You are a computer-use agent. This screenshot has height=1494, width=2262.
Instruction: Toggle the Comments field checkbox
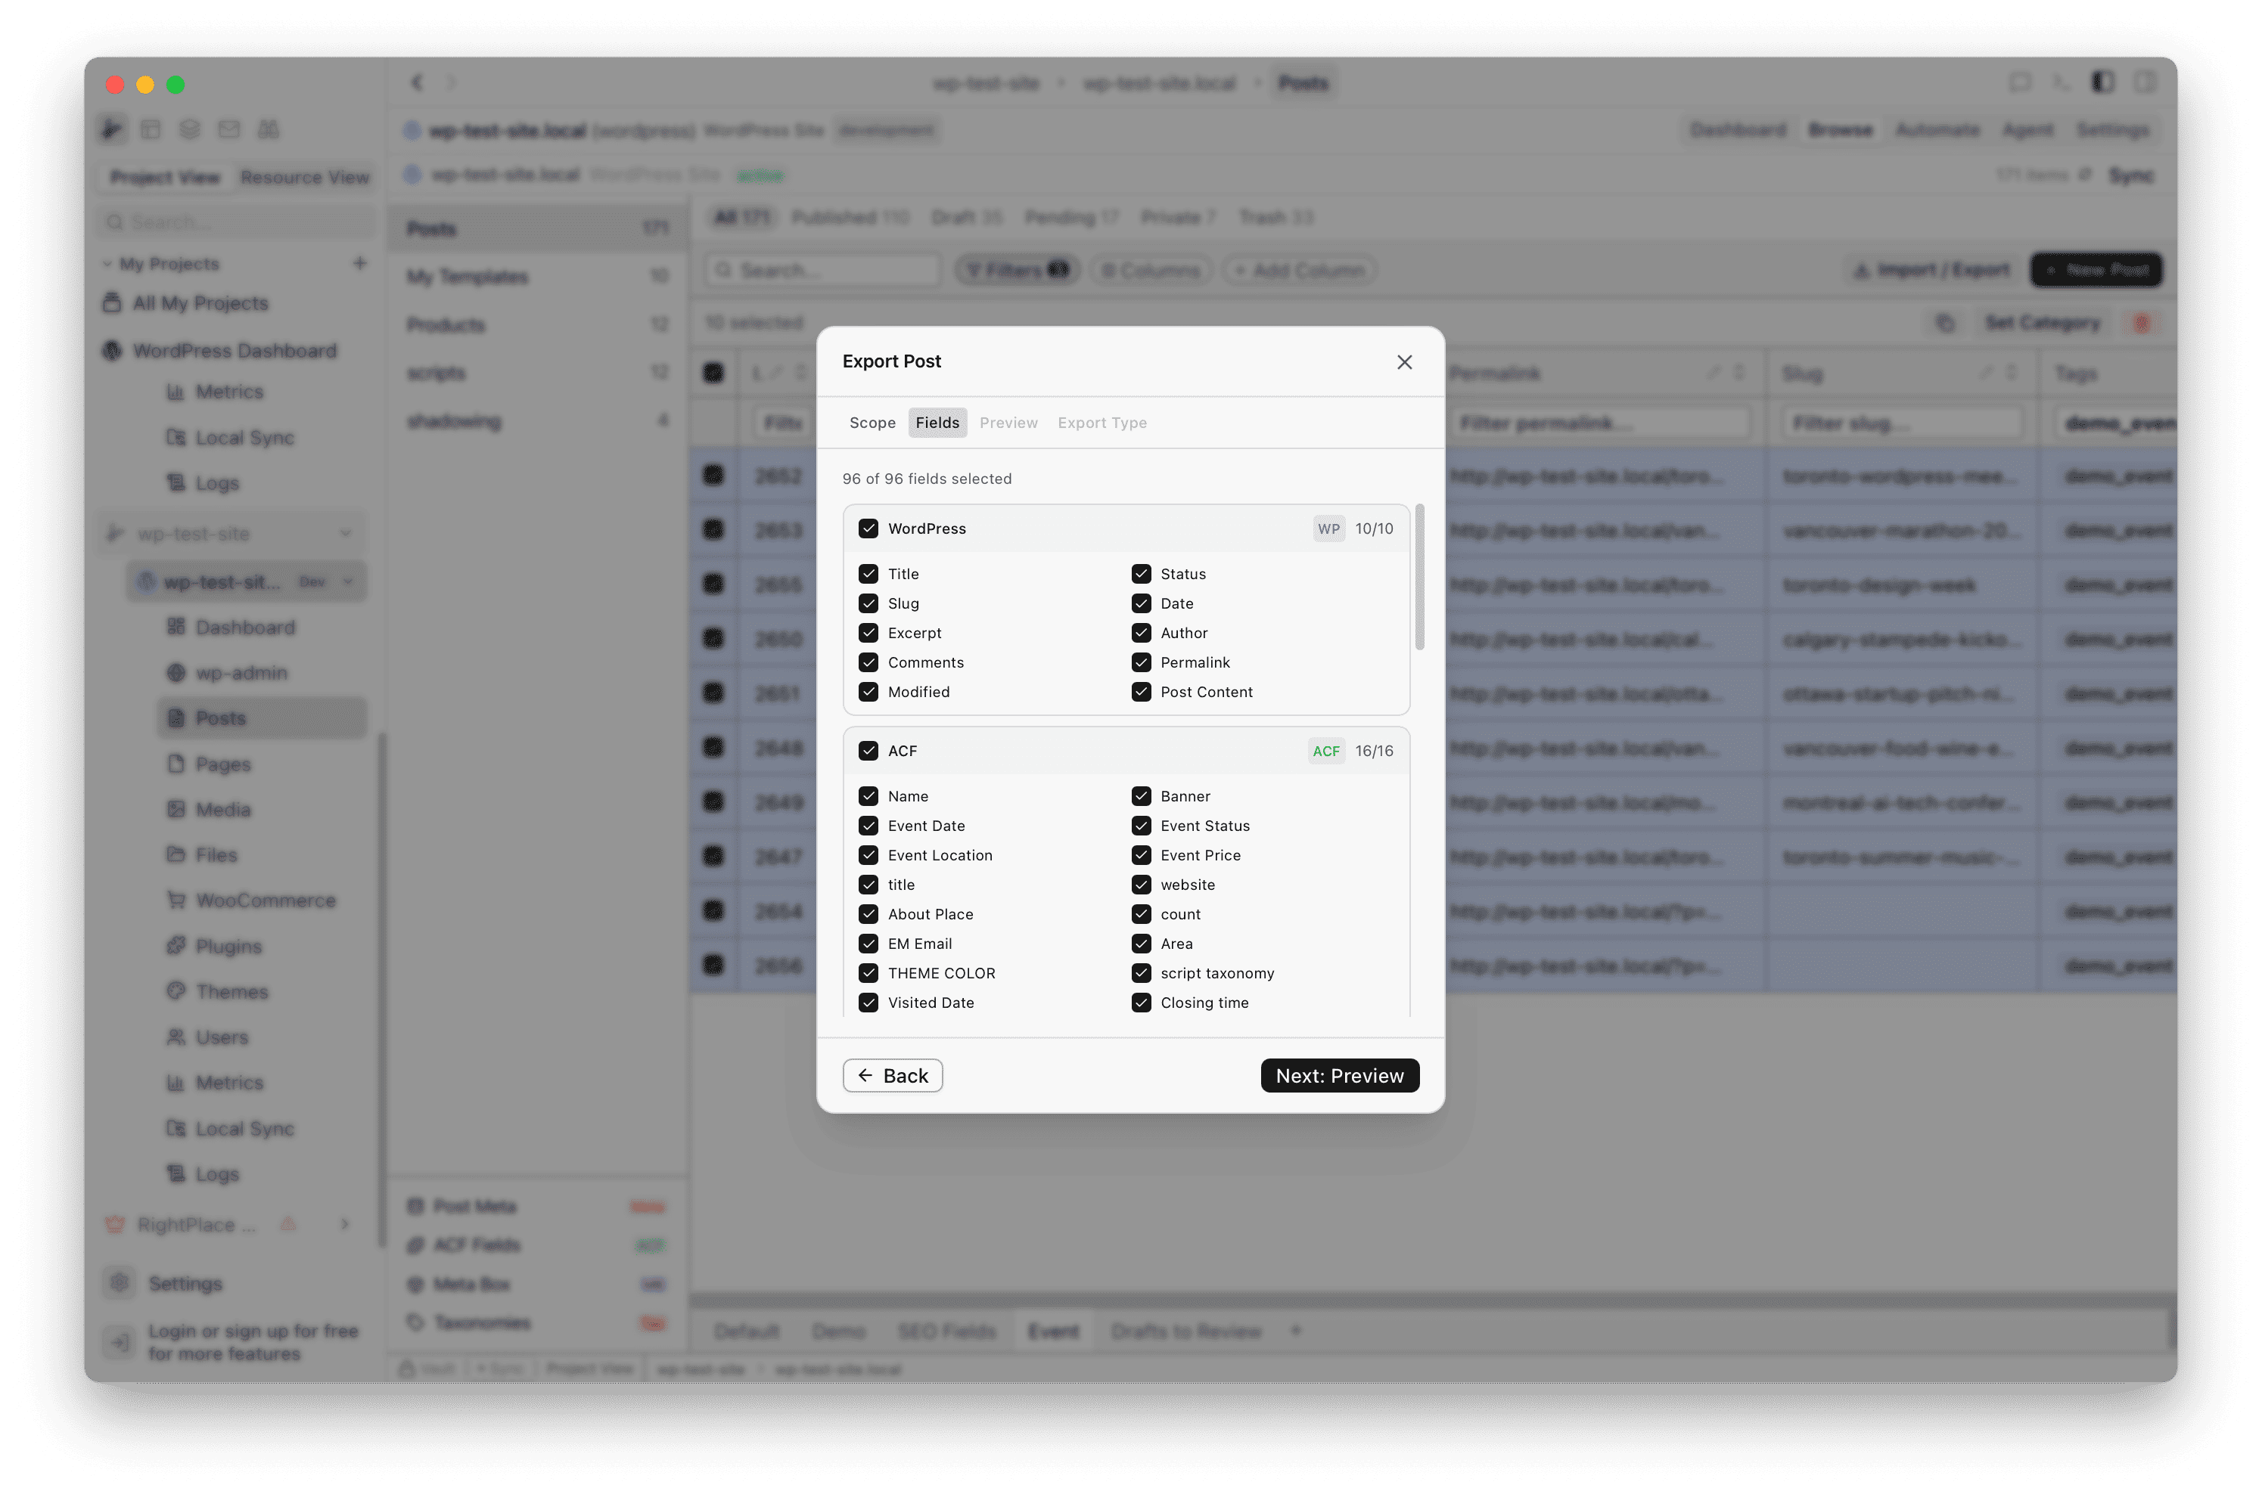point(868,662)
